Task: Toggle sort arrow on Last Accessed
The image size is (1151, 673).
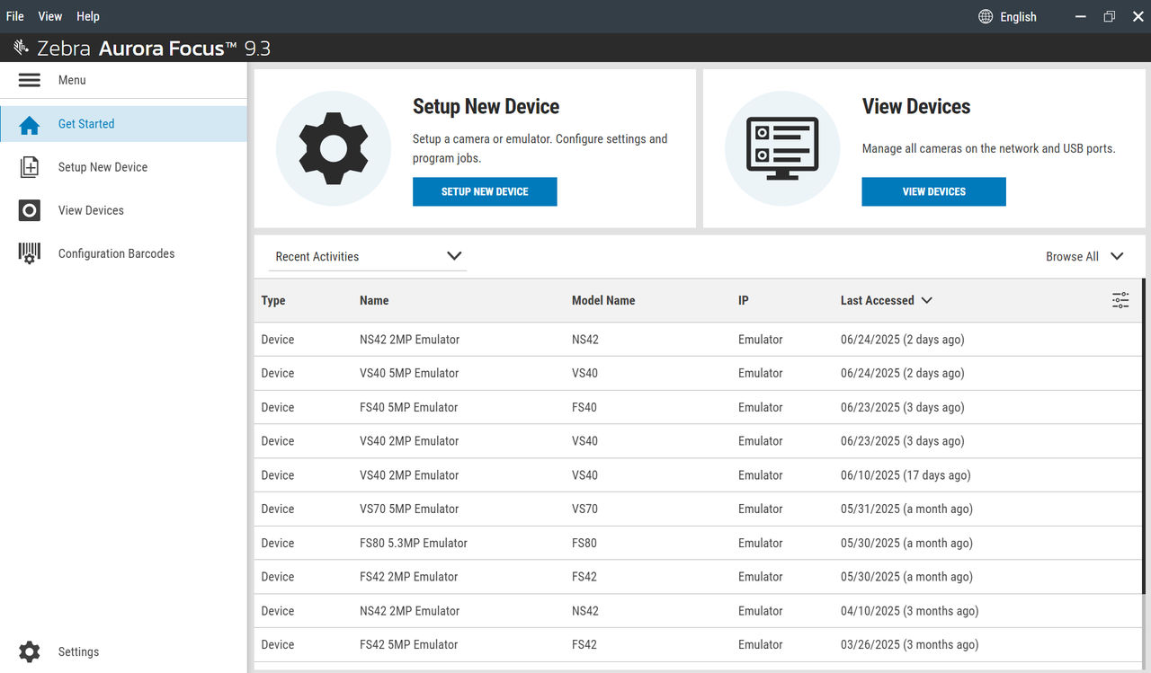Action: [x=927, y=300]
